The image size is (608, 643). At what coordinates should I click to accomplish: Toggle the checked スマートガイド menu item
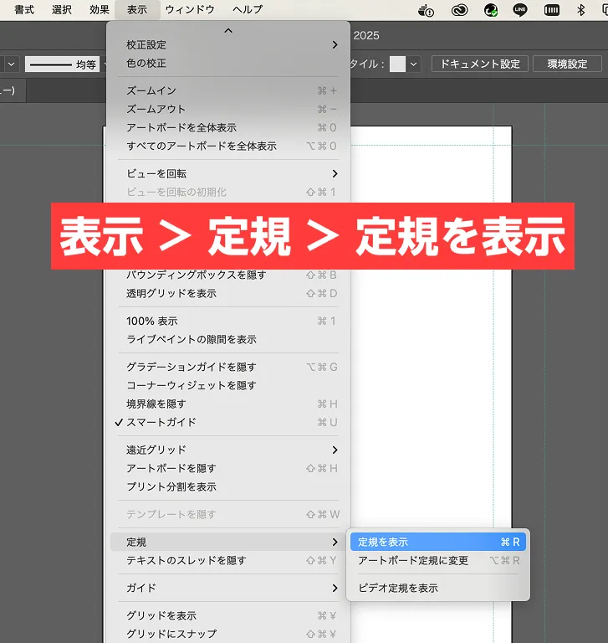[x=161, y=422]
